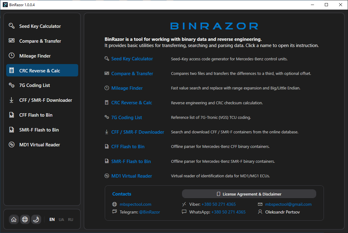Click the SMR-F Flash to Bin sidebar file icon
The height and width of the screenshot is (233, 348).
pos(11,130)
